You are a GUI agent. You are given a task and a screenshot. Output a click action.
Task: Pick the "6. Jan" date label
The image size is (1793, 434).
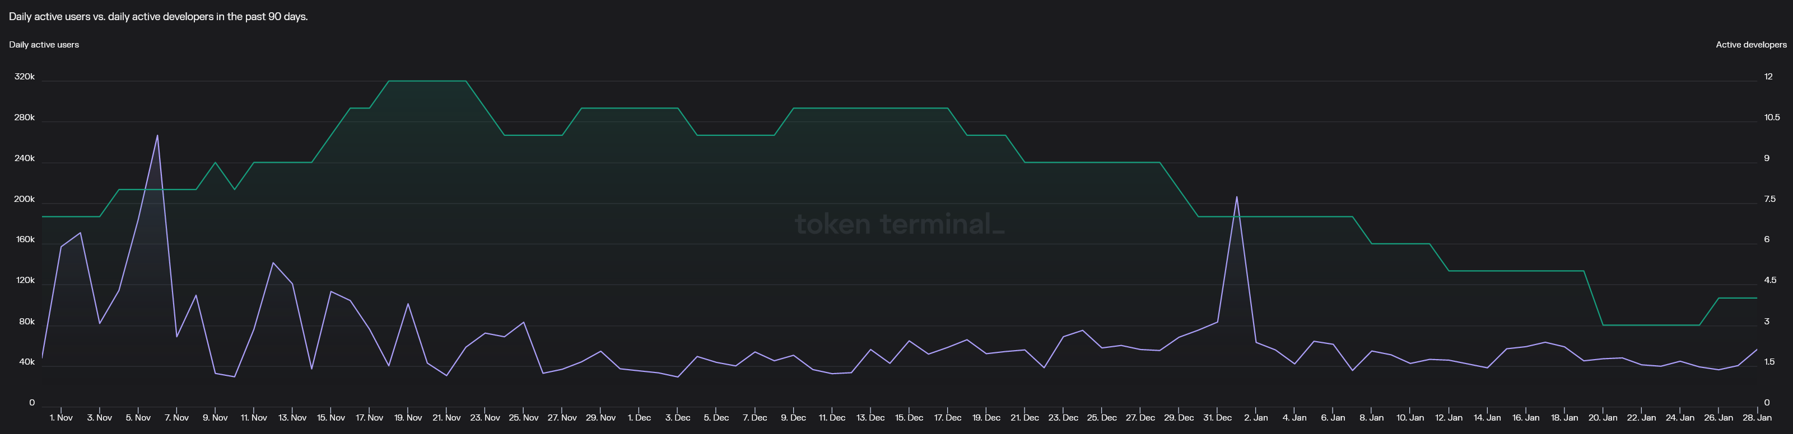(x=1333, y=418)
